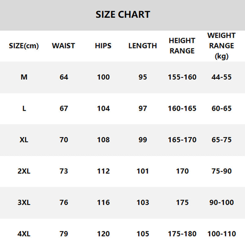Select height range 155-160 cell
245x245 pixels.
(x=182, y=77)
